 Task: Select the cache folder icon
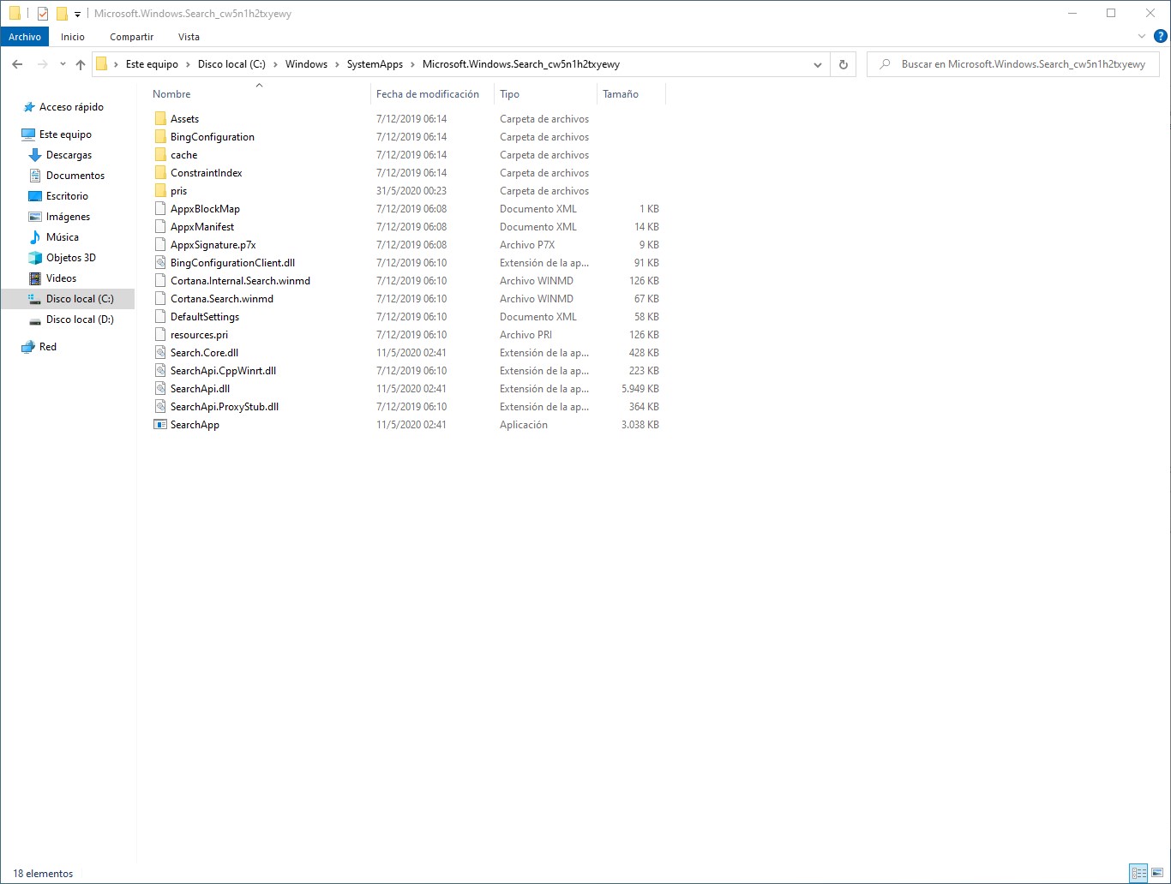click(x=160, y=155)
